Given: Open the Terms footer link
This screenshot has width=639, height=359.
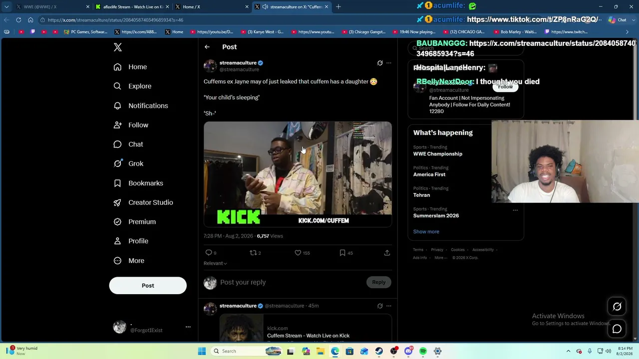Looking at the screenshot, I should pos(418,250).
